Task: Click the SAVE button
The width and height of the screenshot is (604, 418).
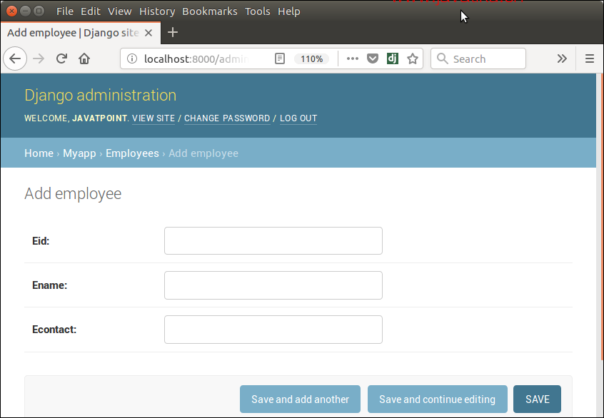Action: pos(537,399)
